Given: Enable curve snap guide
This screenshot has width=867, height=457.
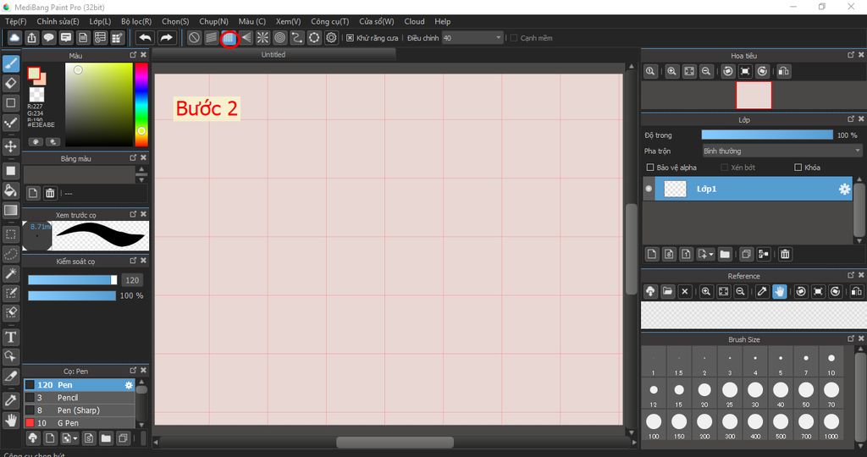Looking at the screenshot, I should [297, 37].
